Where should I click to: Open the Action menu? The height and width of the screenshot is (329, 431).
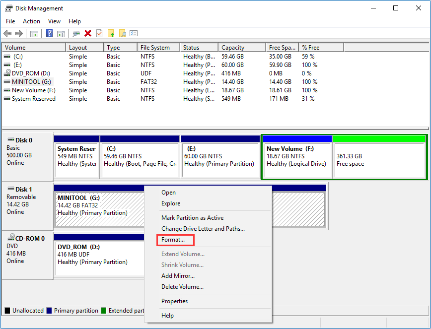(31, 21)
